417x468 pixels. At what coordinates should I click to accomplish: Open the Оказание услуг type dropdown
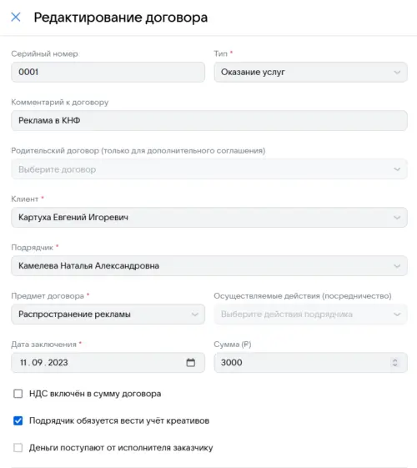[x=310, y=73]
